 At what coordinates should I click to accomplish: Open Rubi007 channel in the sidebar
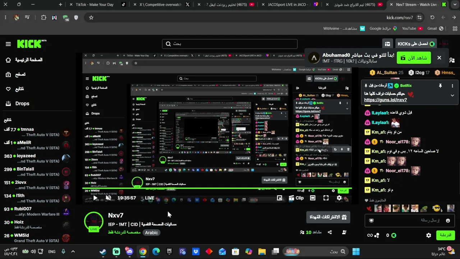click(37, 212)
